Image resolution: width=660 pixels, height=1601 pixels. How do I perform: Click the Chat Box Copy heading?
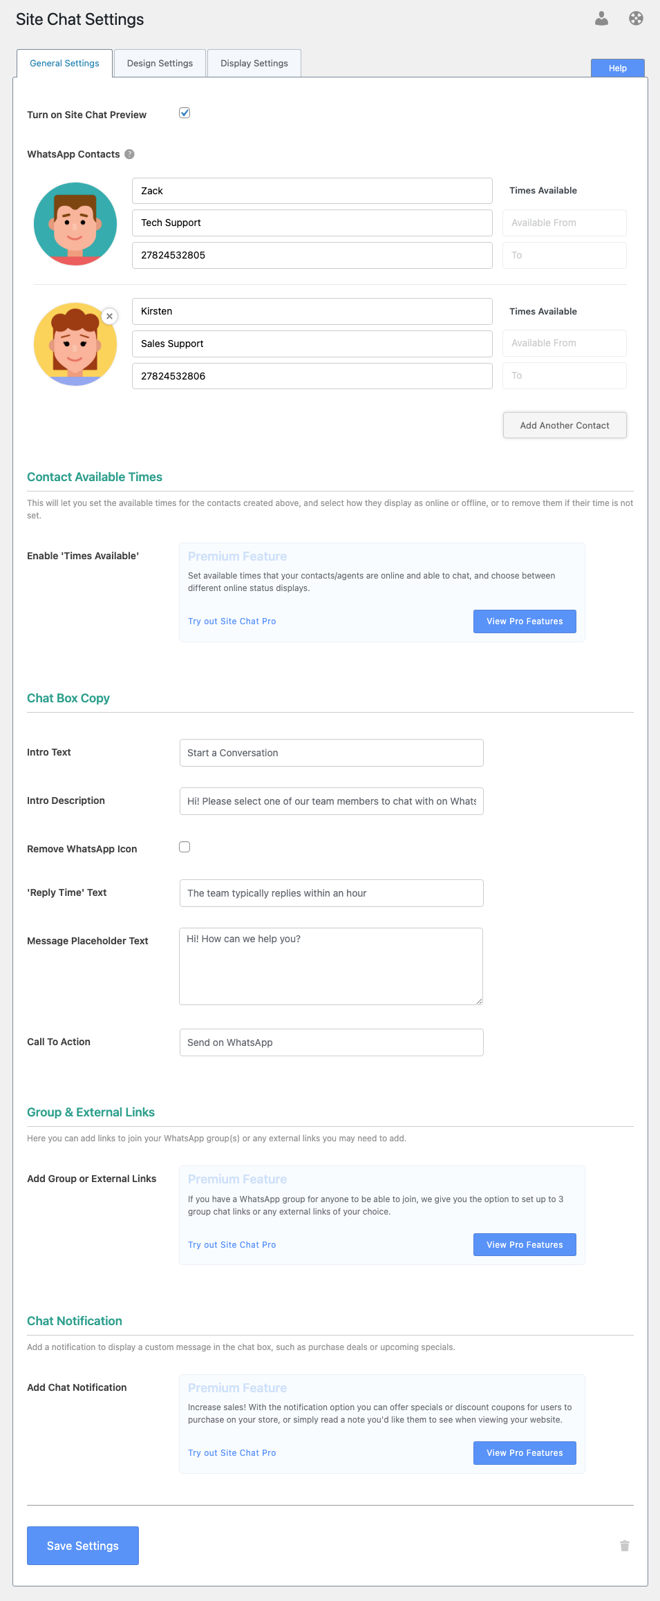click(x=68, y=698)
